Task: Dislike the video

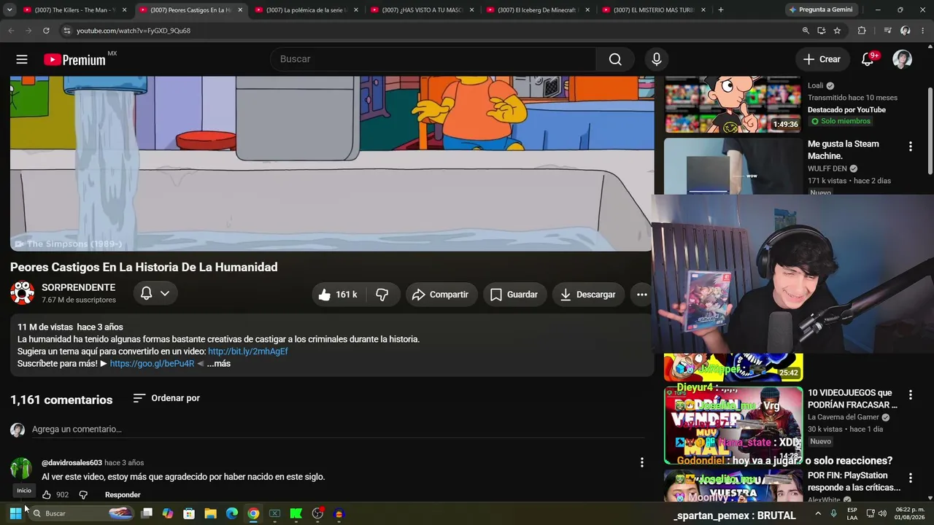Action: pos(382,295)
